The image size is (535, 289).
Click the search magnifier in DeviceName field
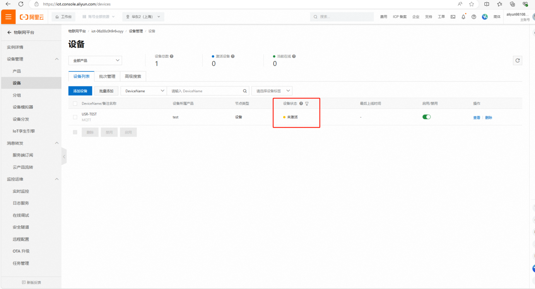[244, 91]
